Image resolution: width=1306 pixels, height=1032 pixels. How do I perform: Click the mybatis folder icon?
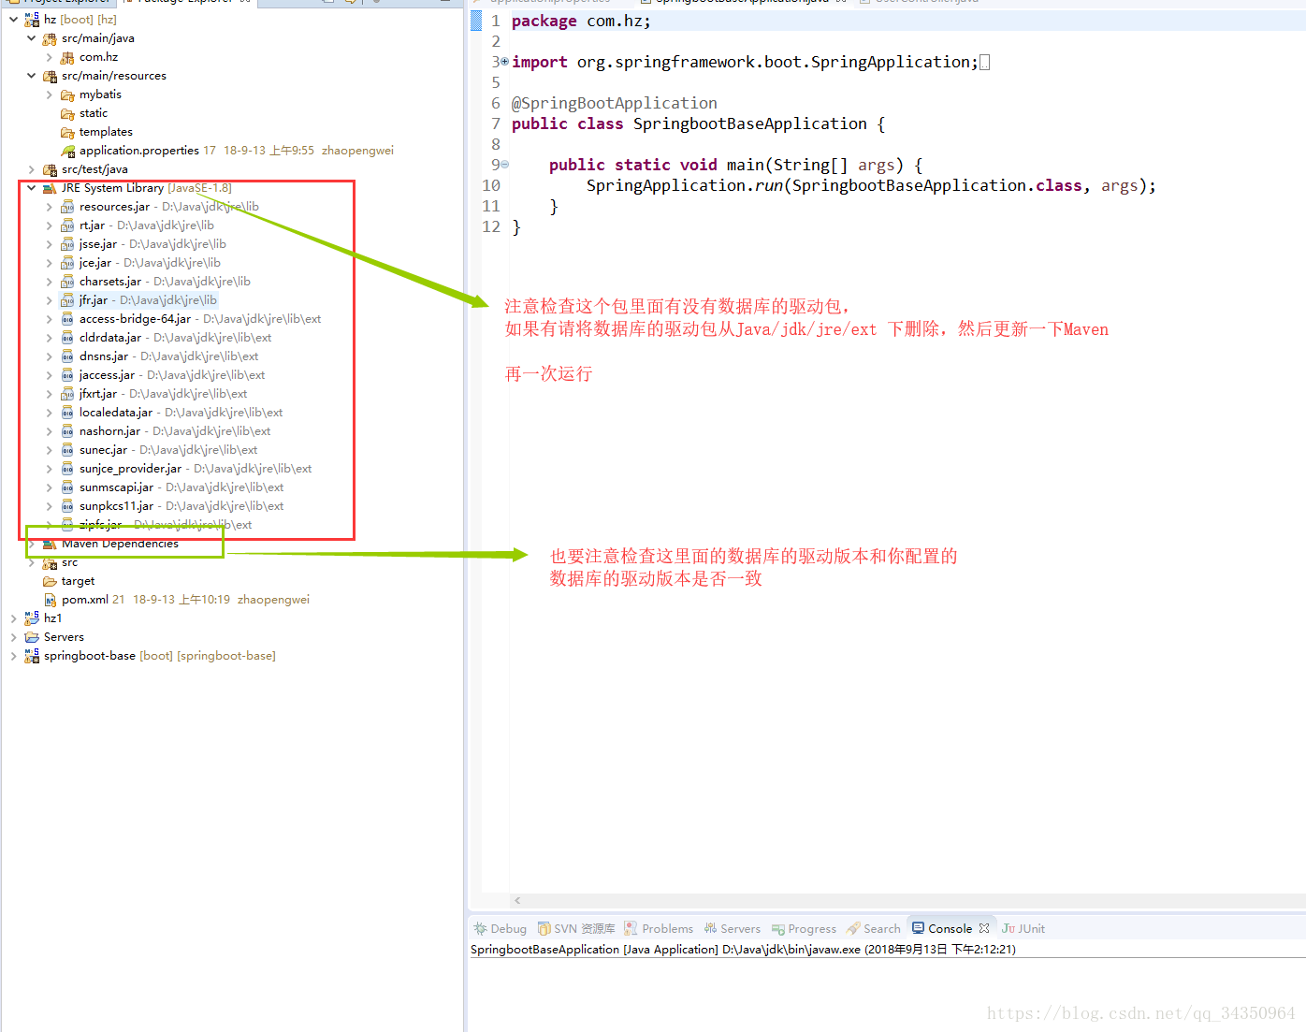(67, 94)
